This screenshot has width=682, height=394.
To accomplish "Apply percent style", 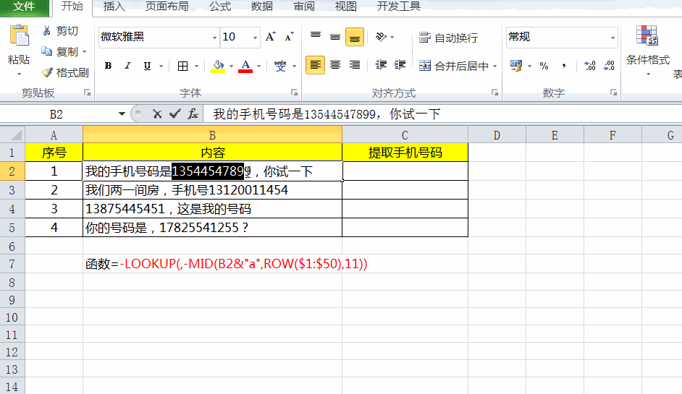I will pos(544,66).
